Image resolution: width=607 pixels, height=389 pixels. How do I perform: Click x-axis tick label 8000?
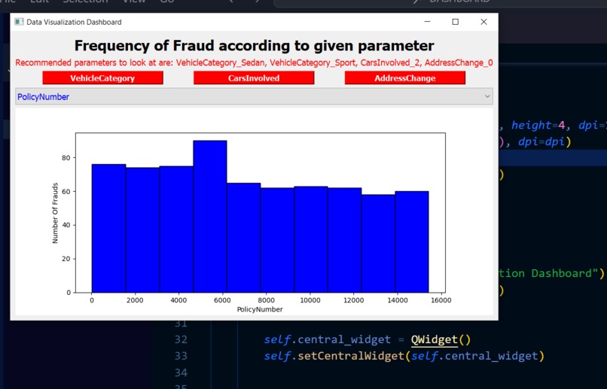pyautogui.click(x=266, y=300)
